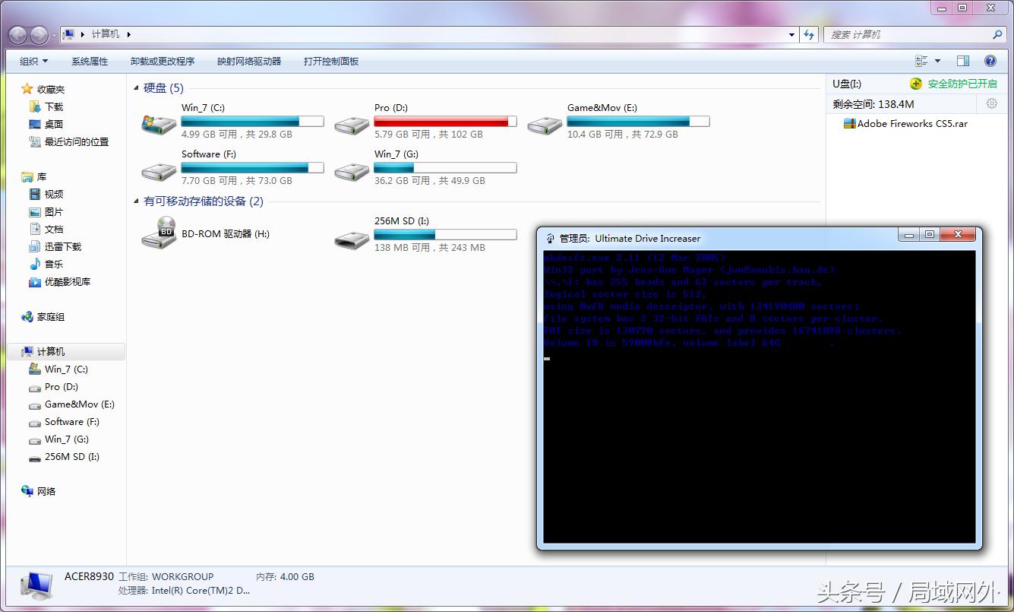Click the magnifier icon in the search box
This screenshot has width=1014, height=612.
pos(997,34)
